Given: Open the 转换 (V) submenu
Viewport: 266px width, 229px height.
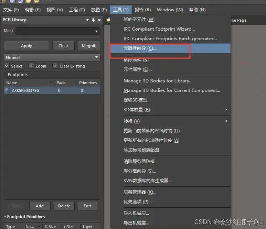Looking at the screenshot, I should point(170,121).
